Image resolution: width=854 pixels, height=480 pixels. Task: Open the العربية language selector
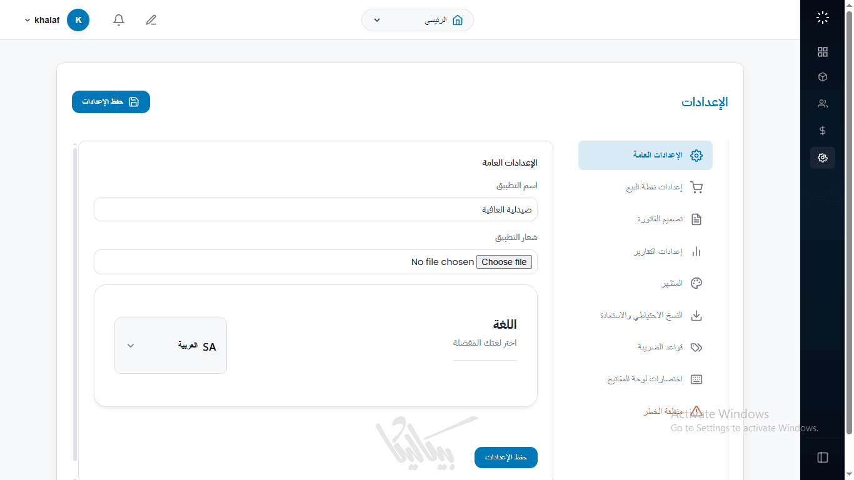pyautogui.click(x=171, y=346)
